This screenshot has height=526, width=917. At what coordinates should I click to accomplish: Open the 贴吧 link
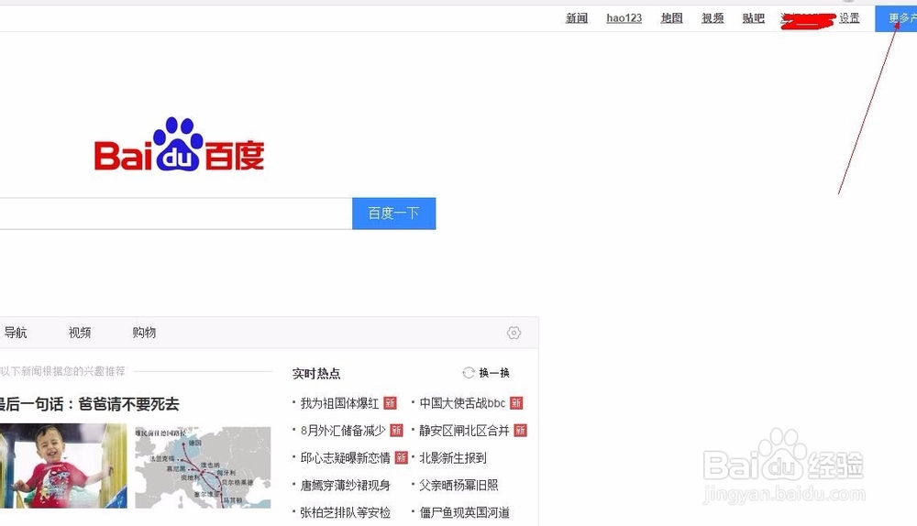coord(754,18)
